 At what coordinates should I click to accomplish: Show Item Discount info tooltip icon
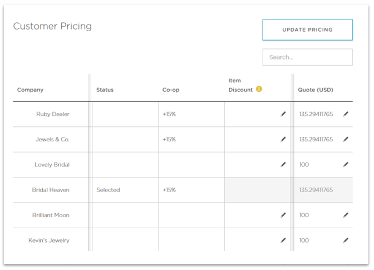259,89
